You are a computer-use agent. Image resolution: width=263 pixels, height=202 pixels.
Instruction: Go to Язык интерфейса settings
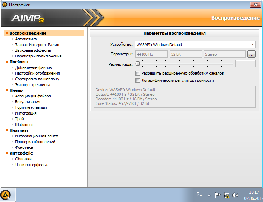point(31,165)
